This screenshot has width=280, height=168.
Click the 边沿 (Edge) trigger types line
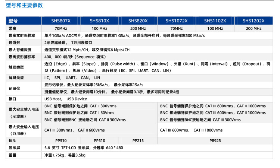click(157, 64)
